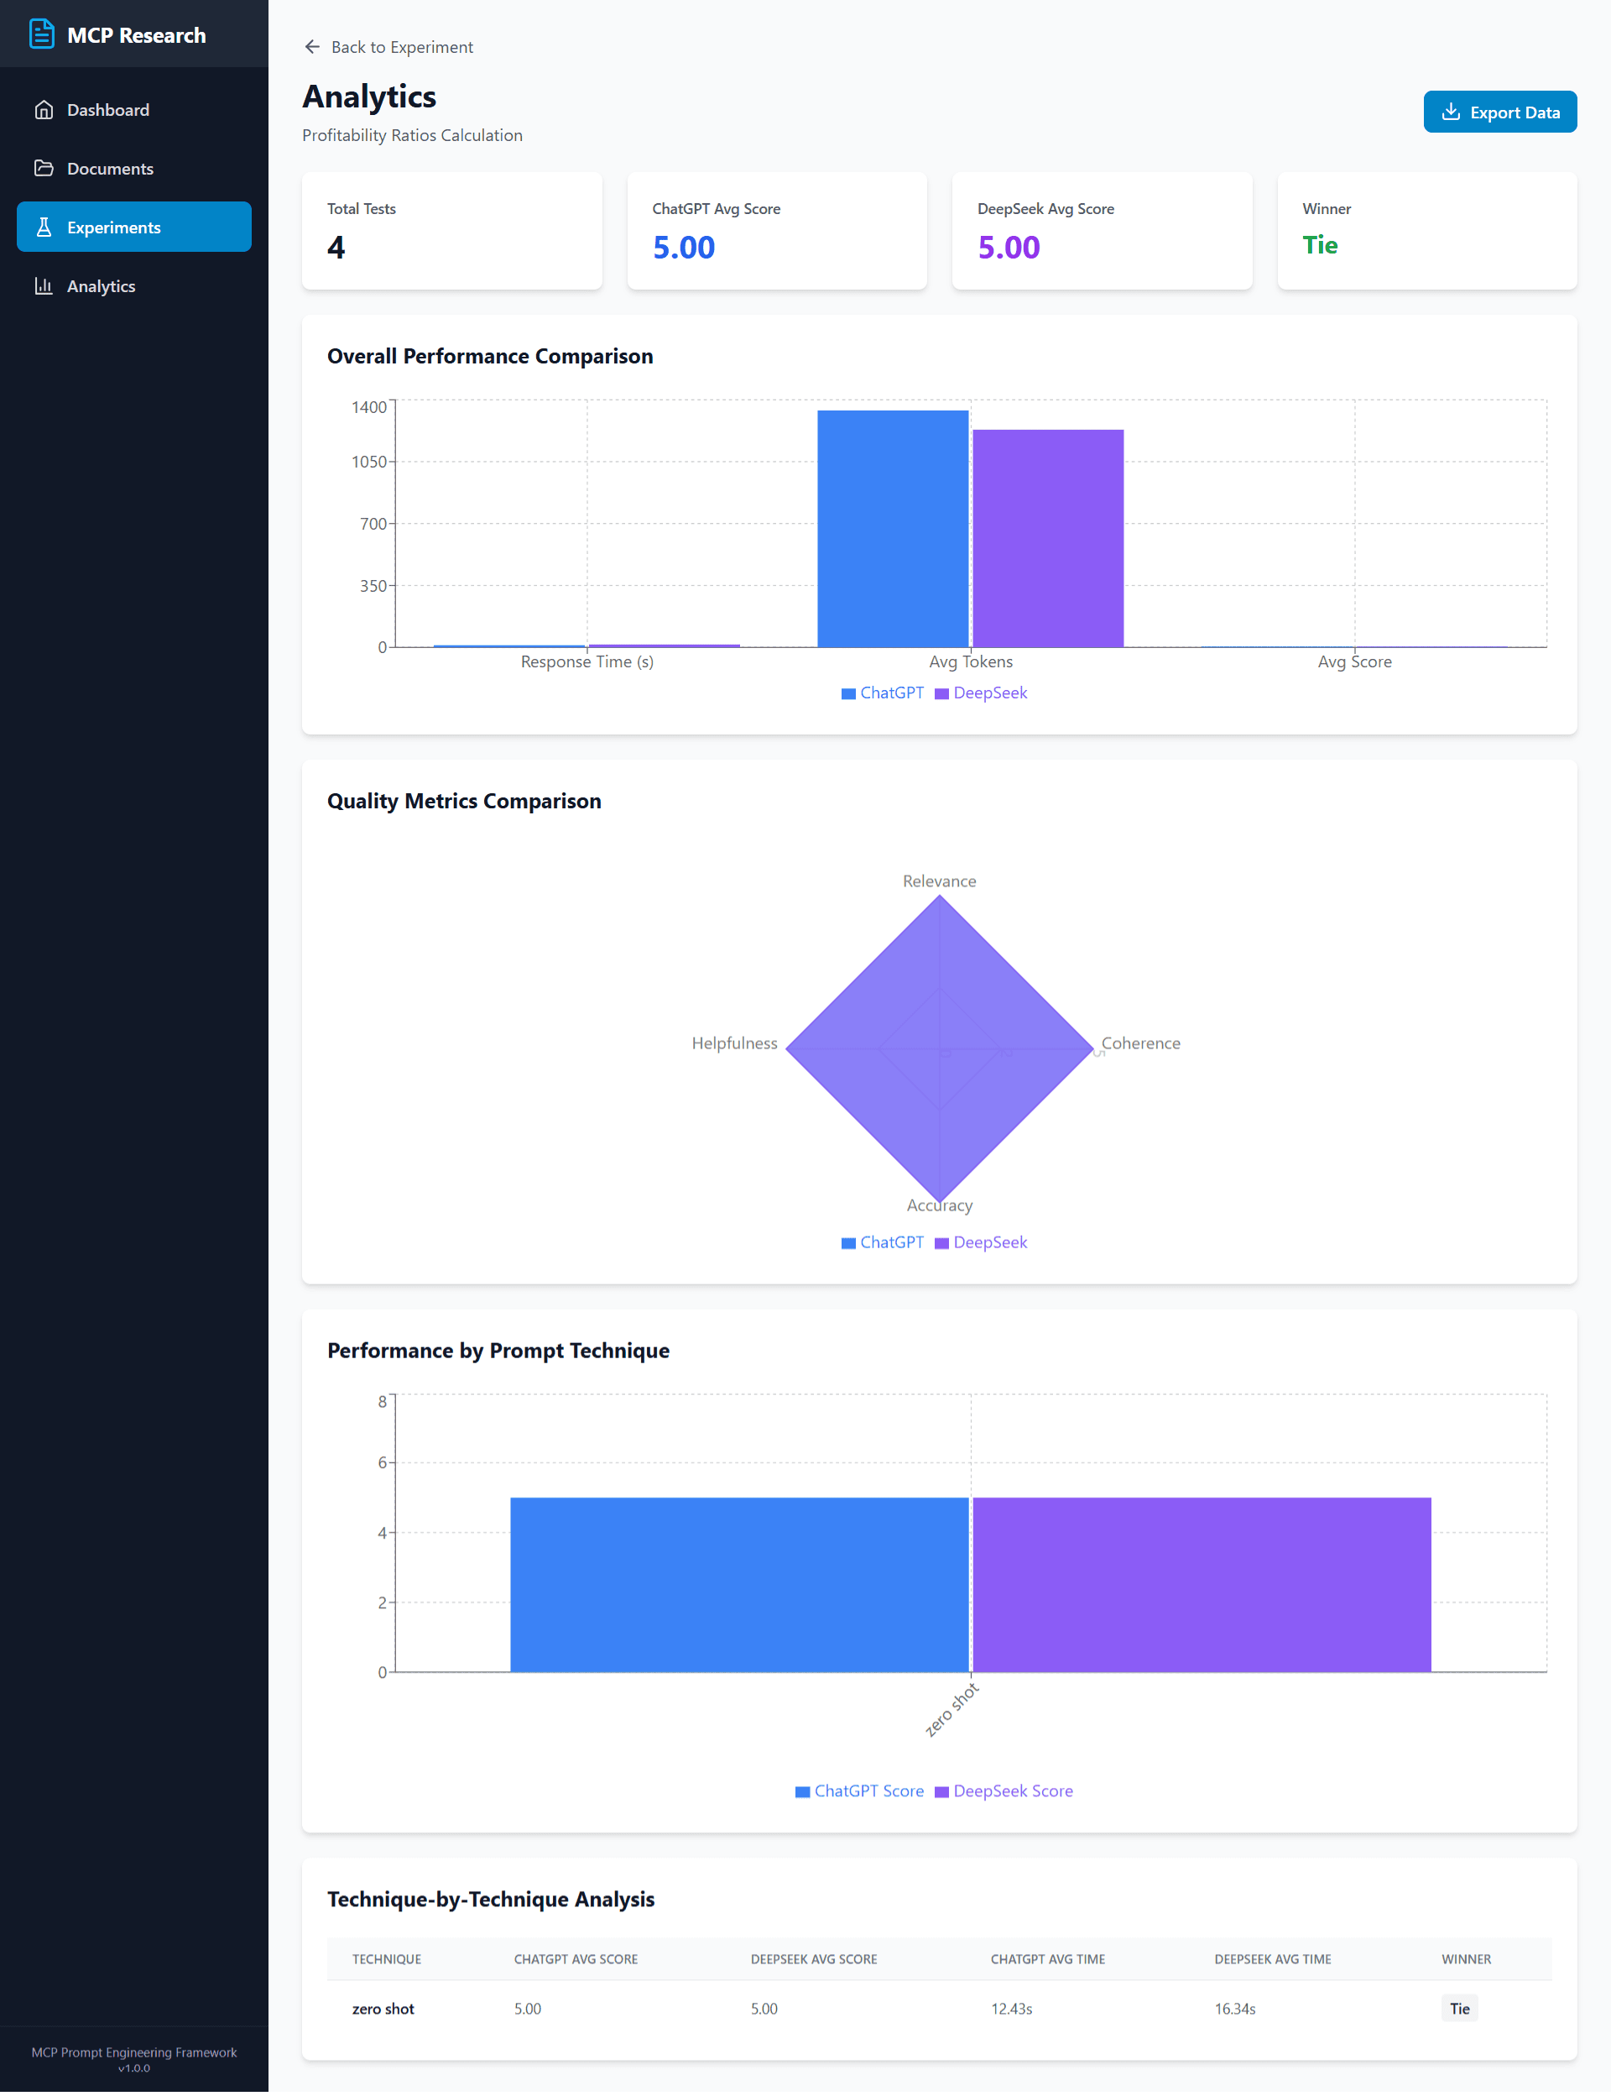Select the Dashboard home icon

[45, 109]
